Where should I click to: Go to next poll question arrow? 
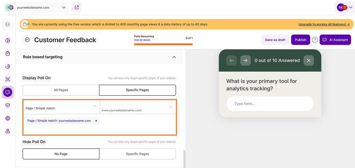[245, 60]
